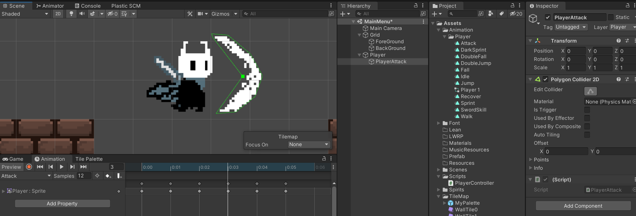Go to next keyframe
This screenshot has width=636, height=216.
point(72,167)
